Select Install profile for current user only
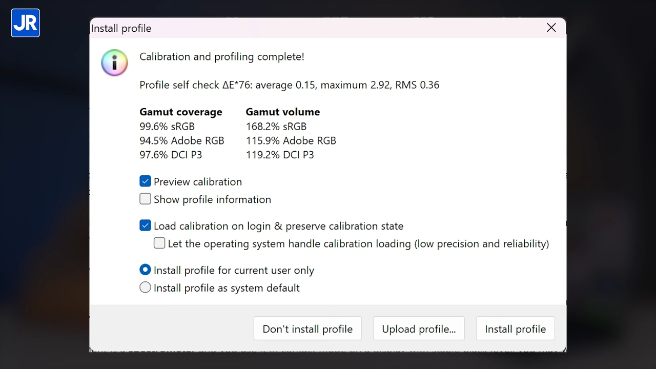The width and height of the screenshot is (656, 369). [x=146, y=270]
